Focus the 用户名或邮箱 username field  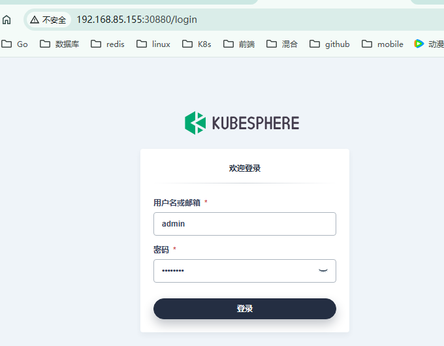(x=245, y=224)
